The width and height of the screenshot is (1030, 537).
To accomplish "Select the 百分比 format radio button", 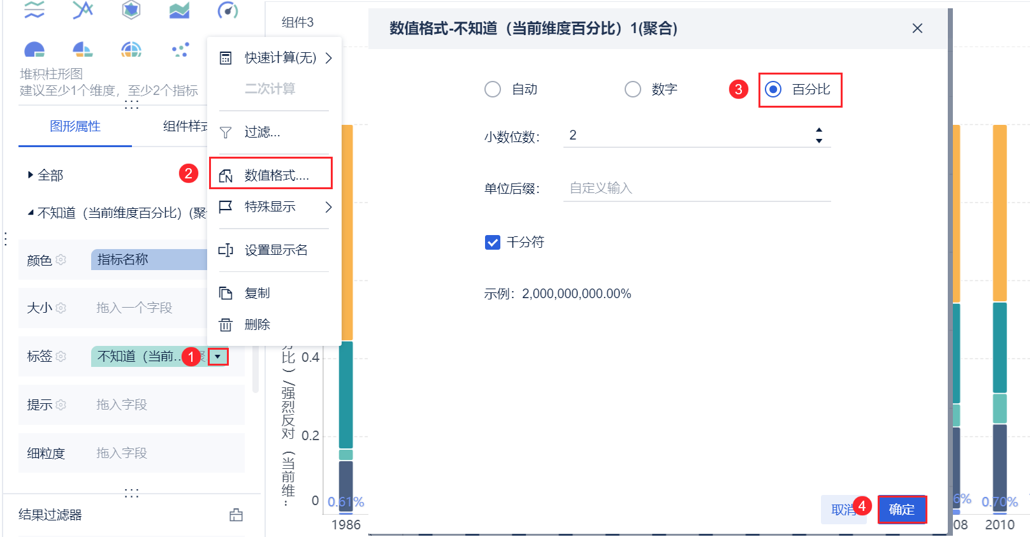I will click(x=773, y=89).
